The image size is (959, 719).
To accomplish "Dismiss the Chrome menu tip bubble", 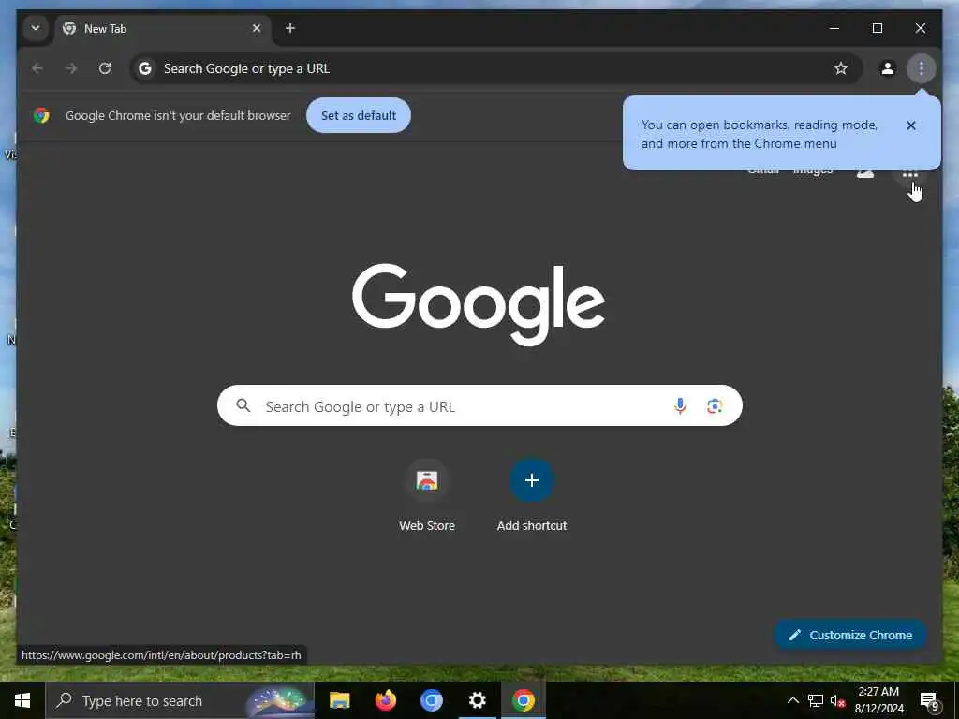I will pyautogui.click(x=910, y=125).
